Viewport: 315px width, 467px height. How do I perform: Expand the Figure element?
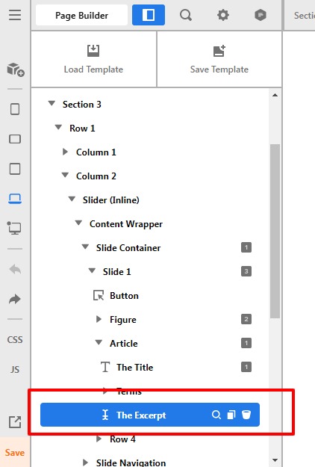(x=99, y=319)
